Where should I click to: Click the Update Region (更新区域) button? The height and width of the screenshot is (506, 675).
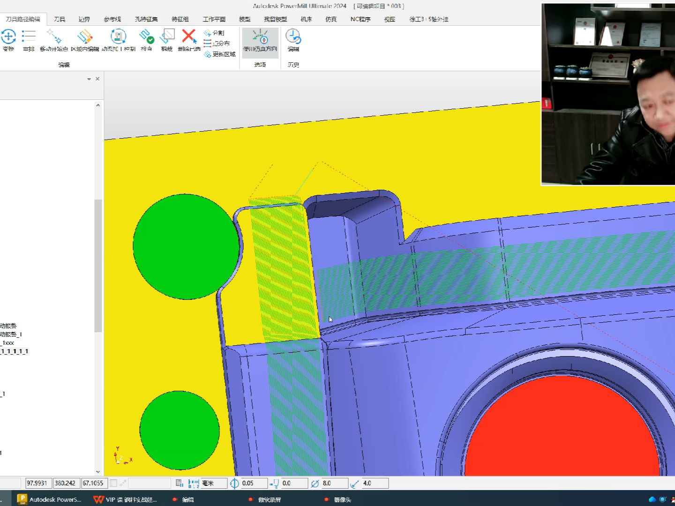coord(220,54)
